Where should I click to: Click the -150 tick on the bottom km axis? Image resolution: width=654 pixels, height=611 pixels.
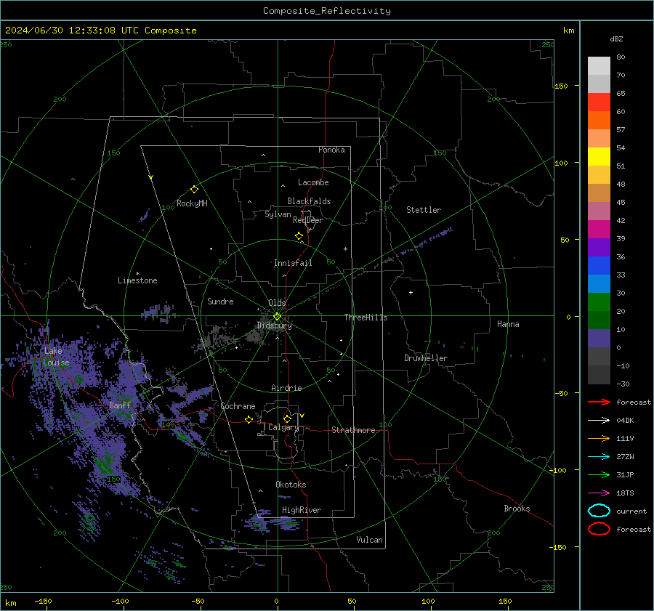coord(43,601)
